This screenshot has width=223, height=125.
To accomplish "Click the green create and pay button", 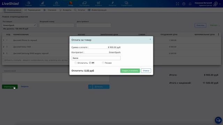I will [130, 71].
